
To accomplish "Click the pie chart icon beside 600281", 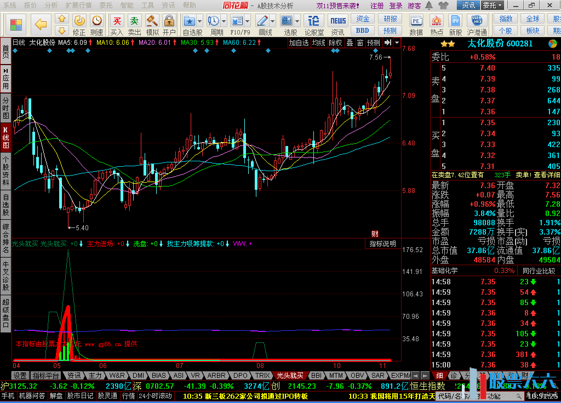I will [x=552, y=44].
